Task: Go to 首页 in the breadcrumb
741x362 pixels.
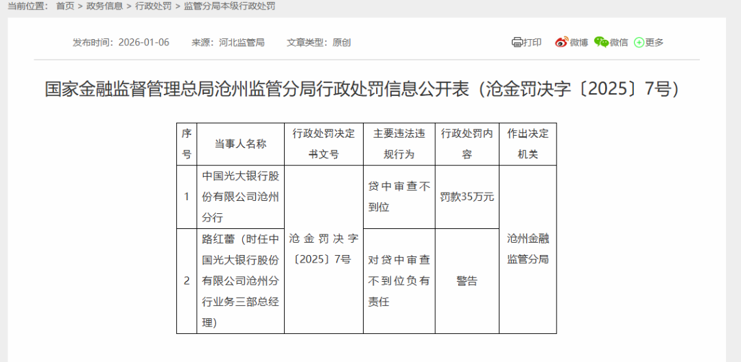Action: (x=65, y=6)
